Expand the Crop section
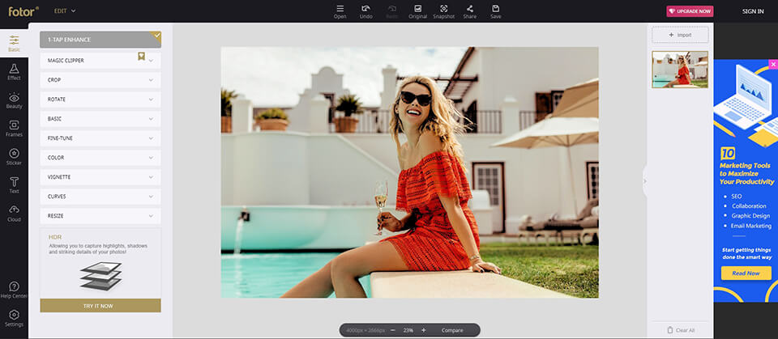Image resolution: width=778 pixels, height=339 pixels. click(100, 80)
